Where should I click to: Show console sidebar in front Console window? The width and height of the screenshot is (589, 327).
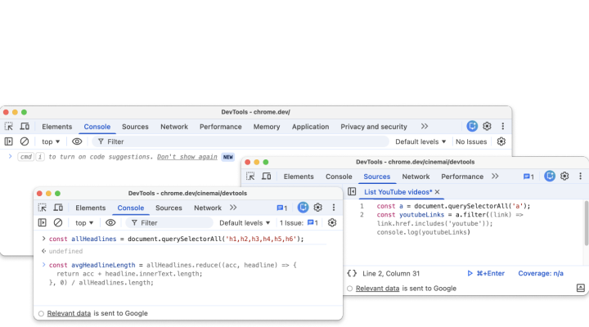(x=43, y=222)
